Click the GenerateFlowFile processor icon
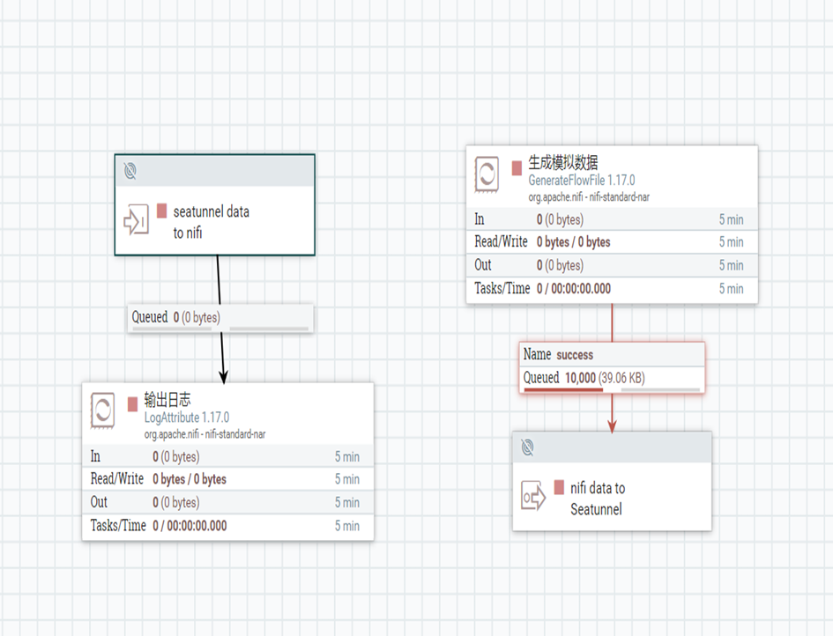 487,174
